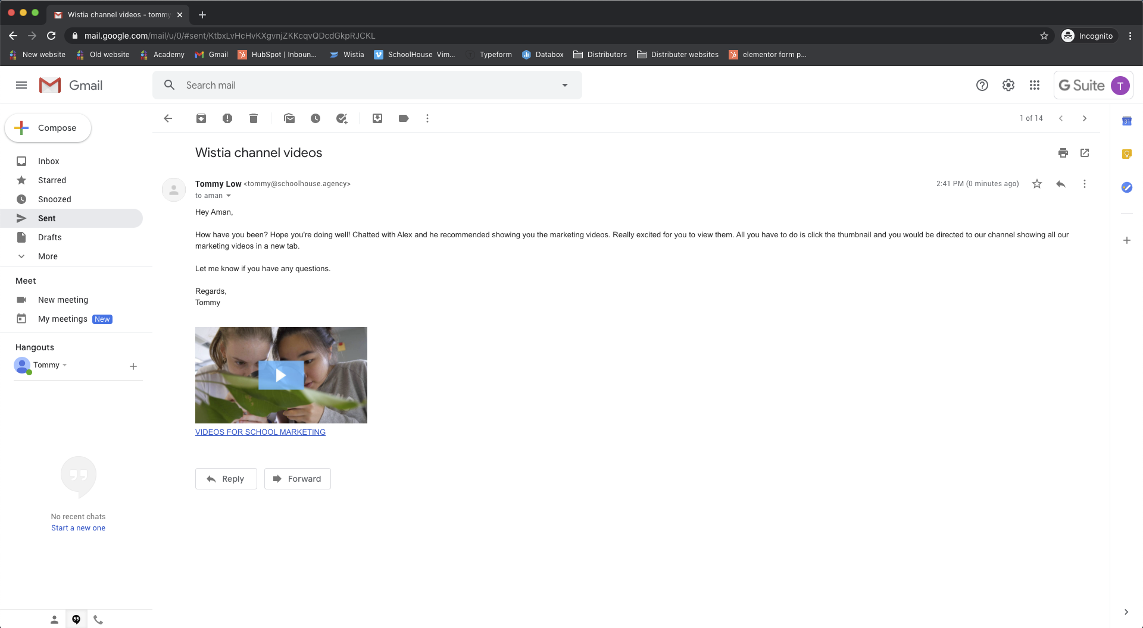The height and width of the screenshot is (628, 1143).
Task: Open Labels icon in toolbar
Action: [404, 118]
